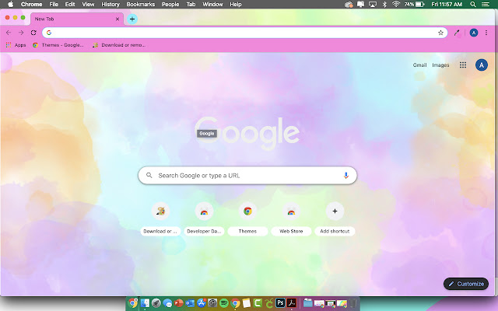Open the Google apps grid launcher
This screenshot has height=311, width=498.
coord(463,65)
